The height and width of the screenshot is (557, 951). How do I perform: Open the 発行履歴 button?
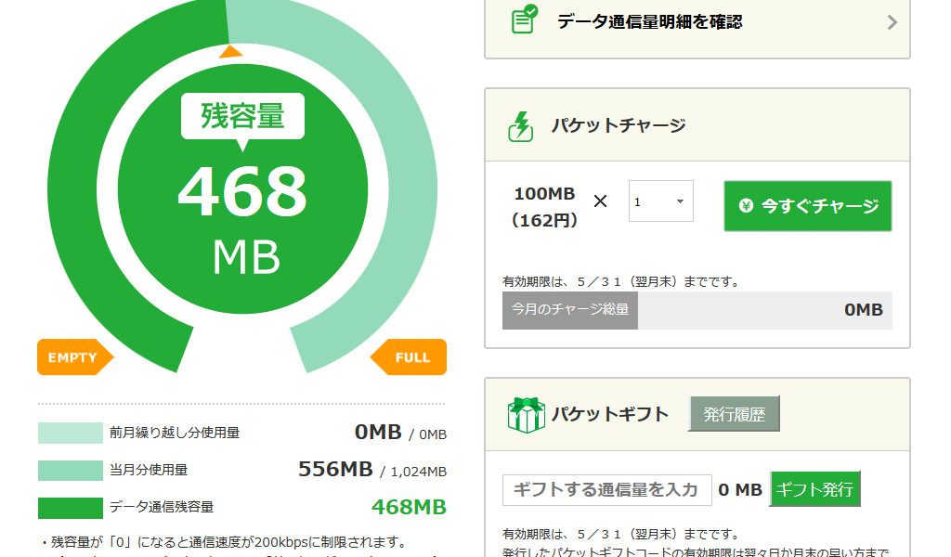(734, 414)
